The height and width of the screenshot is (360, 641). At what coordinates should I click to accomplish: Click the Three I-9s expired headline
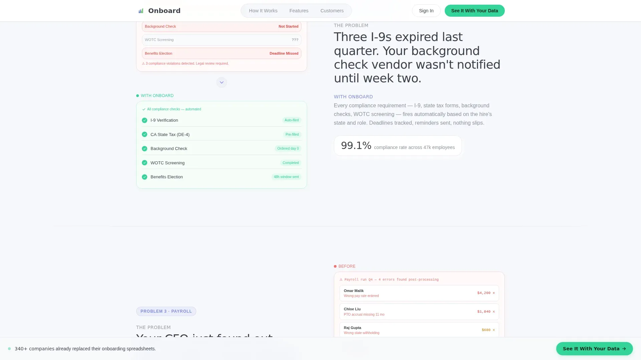click(x=417, y=58)
